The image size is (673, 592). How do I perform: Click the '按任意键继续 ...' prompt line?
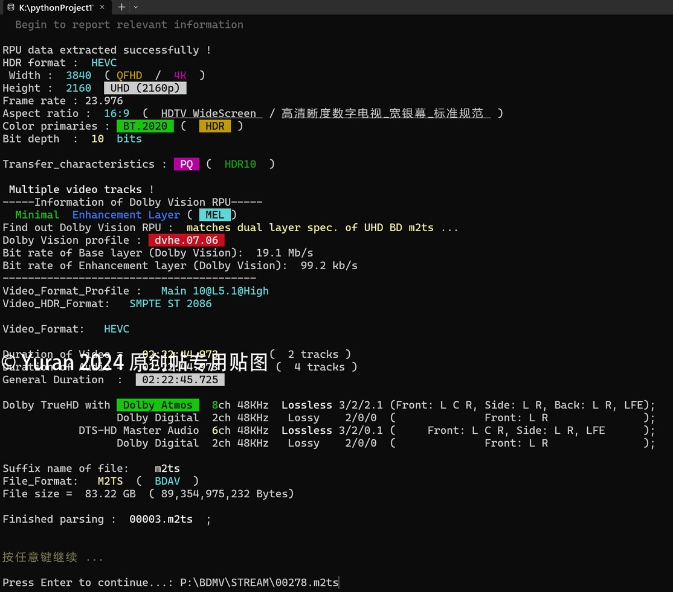(53, 557)
